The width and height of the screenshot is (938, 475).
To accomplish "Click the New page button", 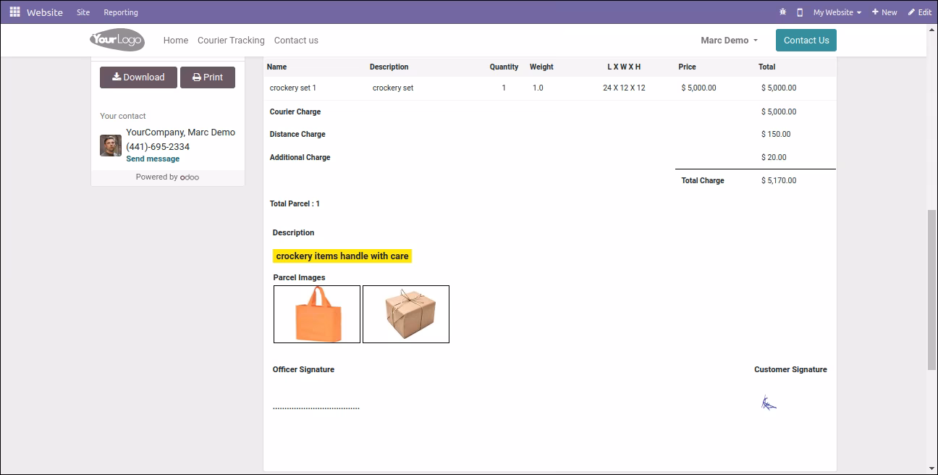I will click(x=884, y=12).
